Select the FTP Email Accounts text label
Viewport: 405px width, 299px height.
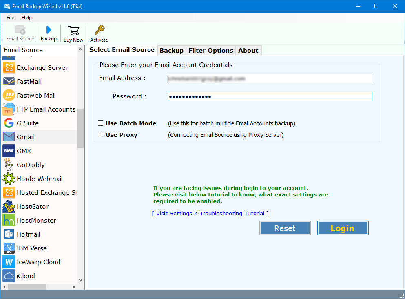pos(46,109)
